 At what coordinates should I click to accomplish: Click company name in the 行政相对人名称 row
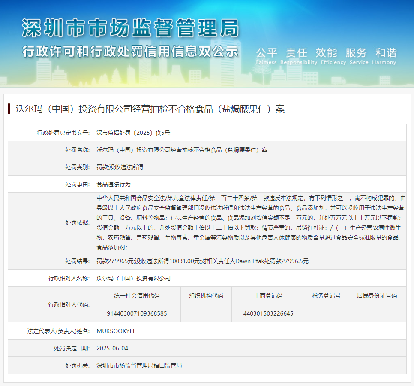[x=133, y=278]
